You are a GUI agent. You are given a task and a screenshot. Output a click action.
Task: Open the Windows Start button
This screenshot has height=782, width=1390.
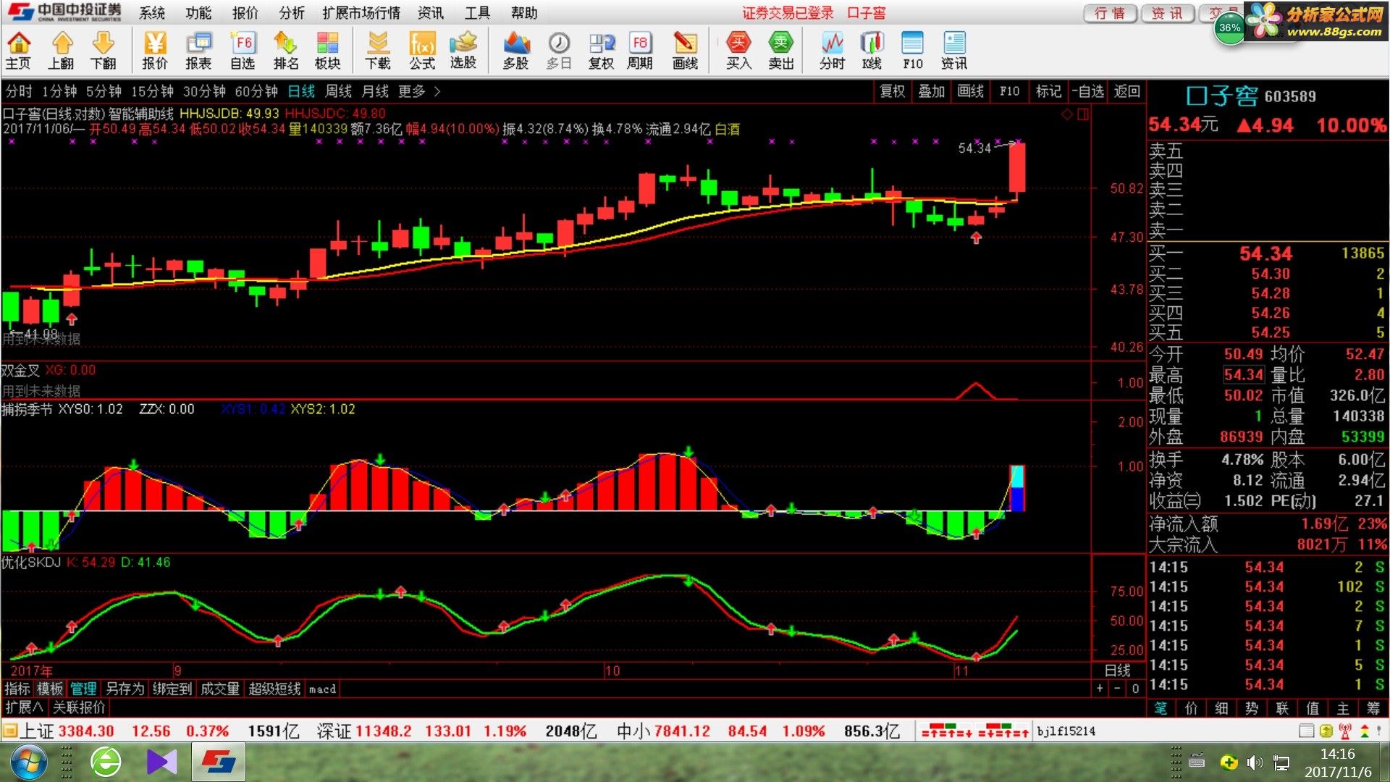[x=28, y=762]
